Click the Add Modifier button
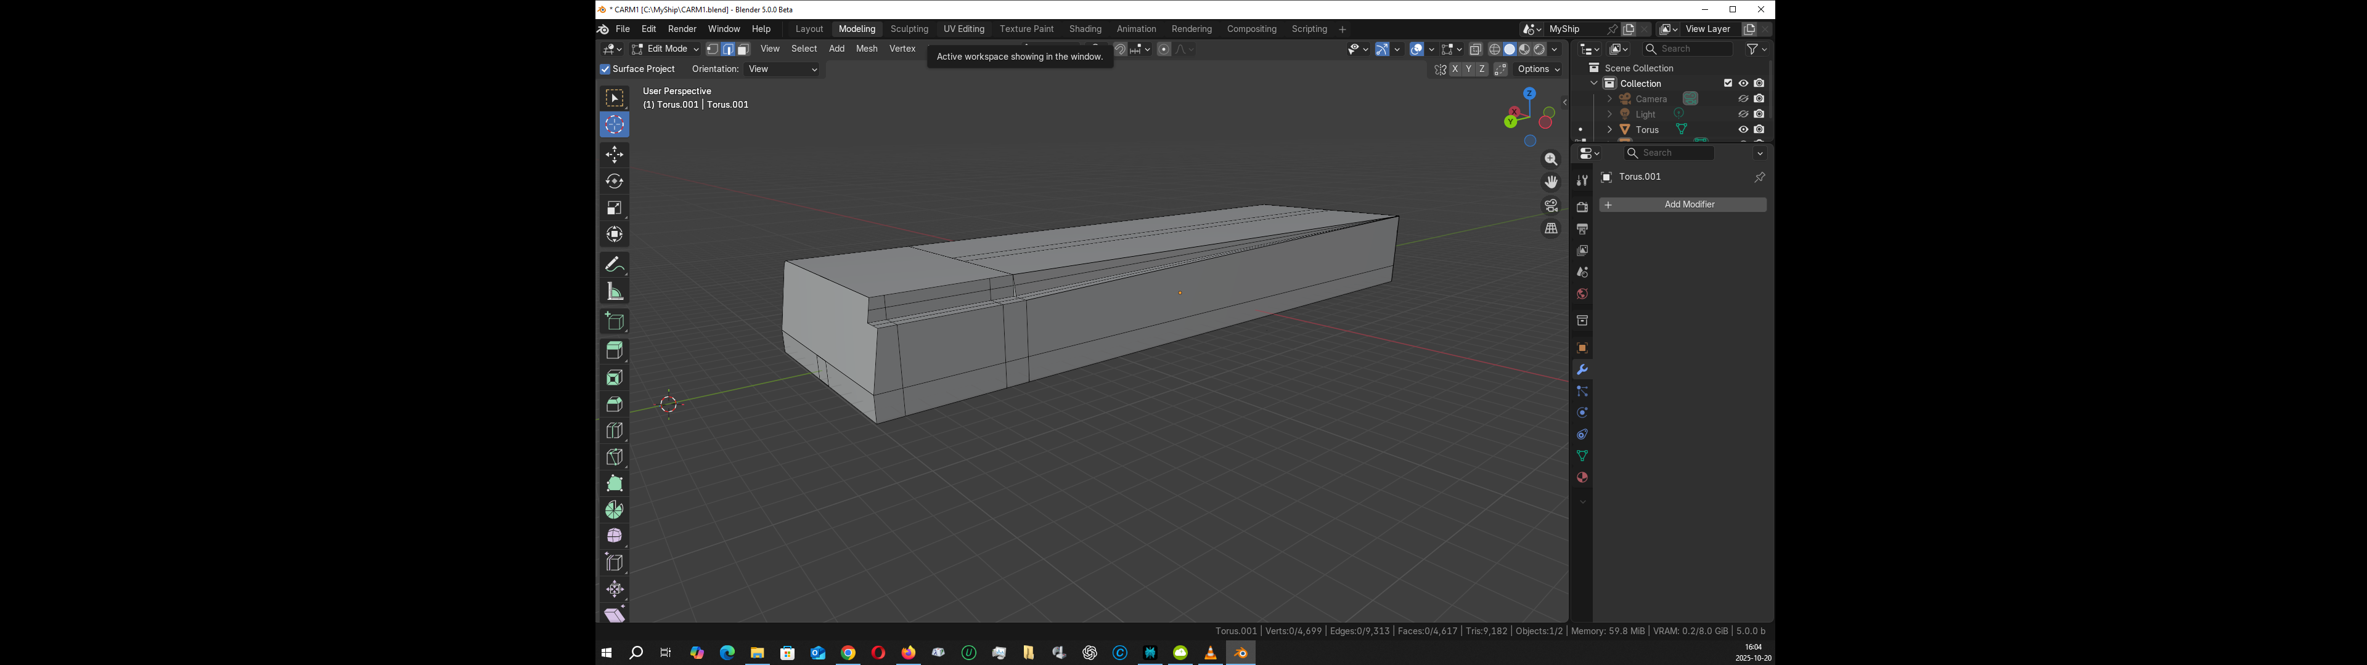Image resolution: width=2367 pixels, height=665 pixels. pyautogui.click(x=1682, y=205)
